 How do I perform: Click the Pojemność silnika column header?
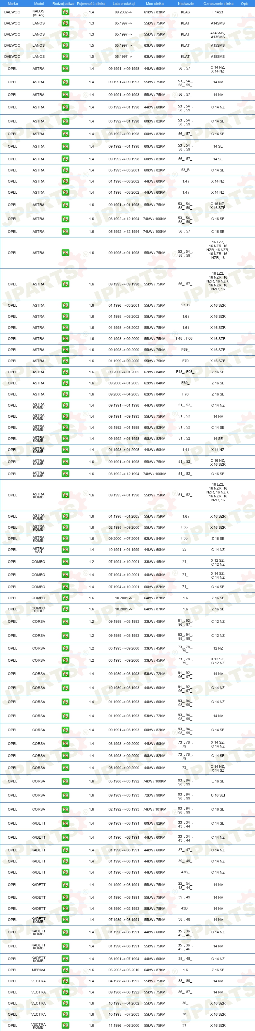click(x=91, y=4)
